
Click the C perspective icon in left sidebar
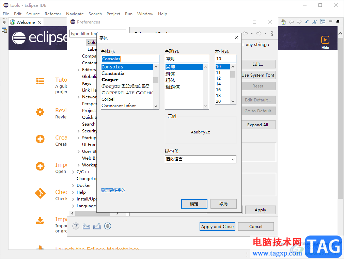(x=4, y=30)
